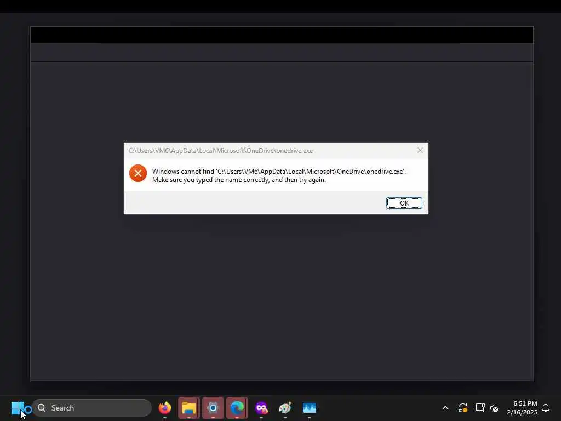561x421 pixels.
Task: Click the dialog title bar path text
Action: 221,151
